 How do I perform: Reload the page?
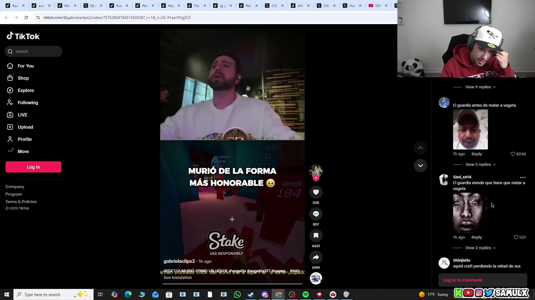[26, 17]
